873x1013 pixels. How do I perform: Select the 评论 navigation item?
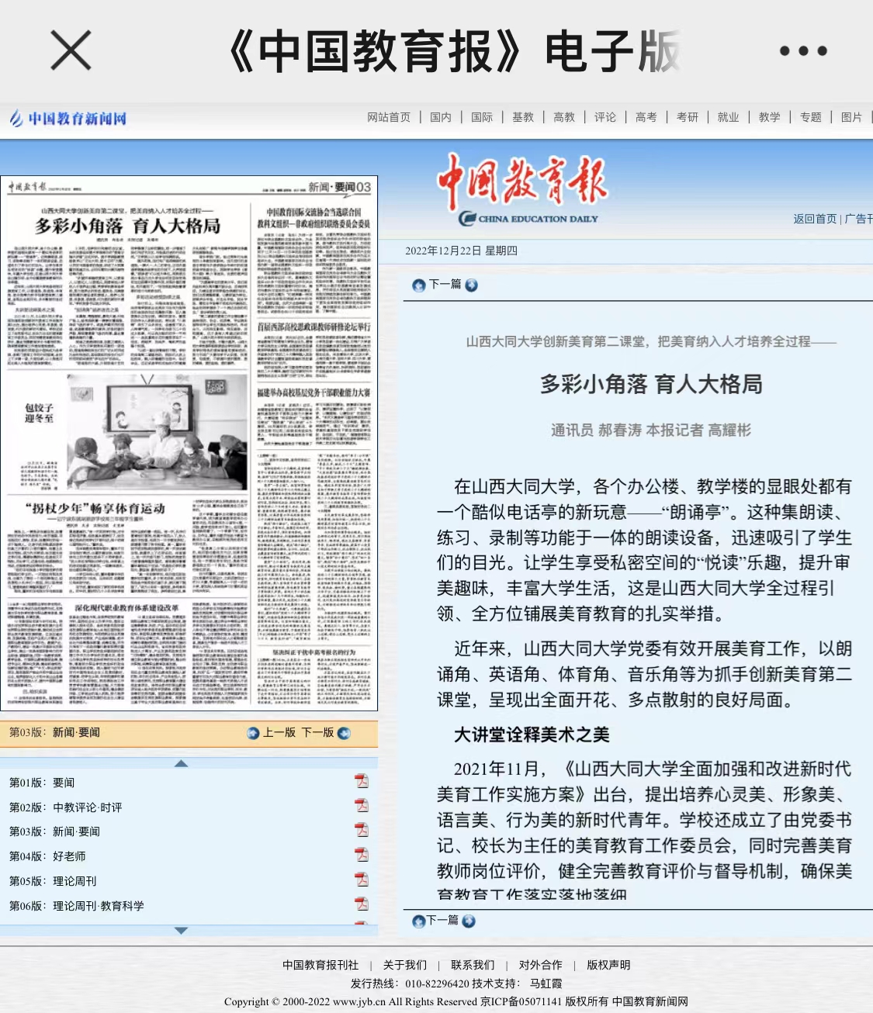(605, 117)
